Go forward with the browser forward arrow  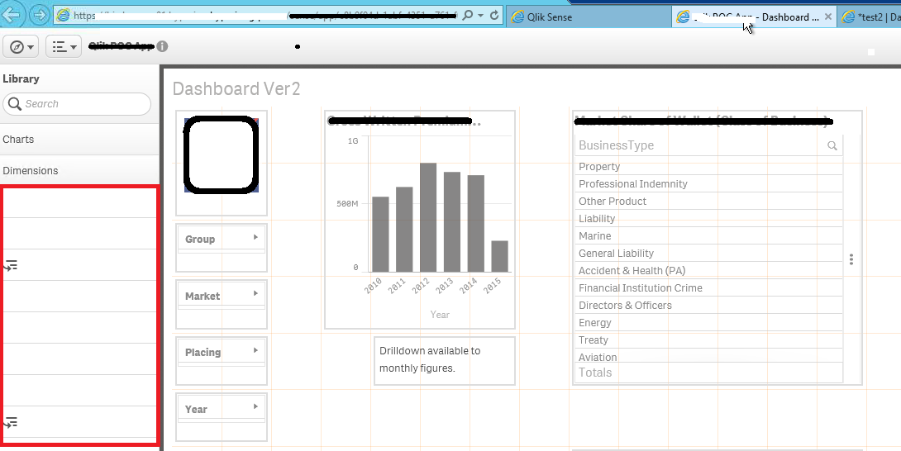[x=39, y=15]
